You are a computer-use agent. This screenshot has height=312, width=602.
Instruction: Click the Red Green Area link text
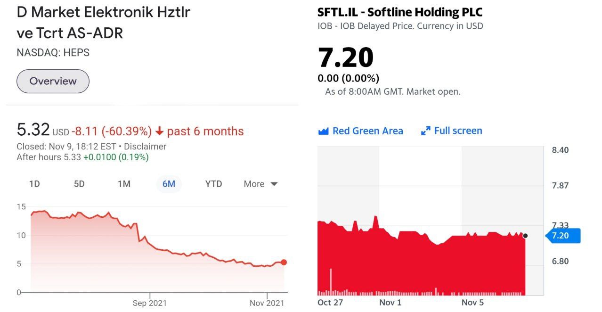click(367, 131)
